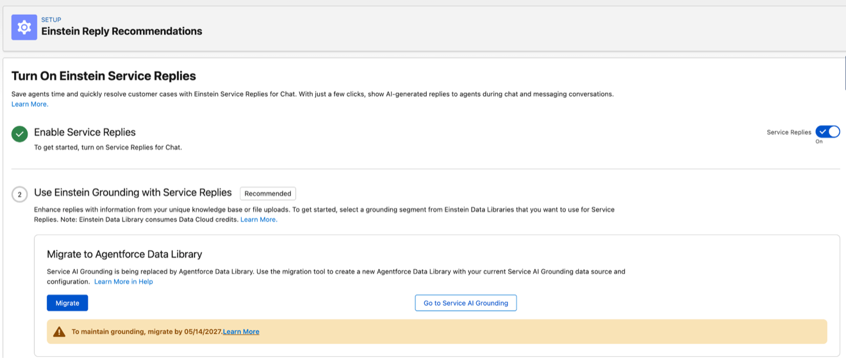Click the warning triangle icon in migration alert
The height and width of the screenshot is (358, 846).
[x=59, y=332]
